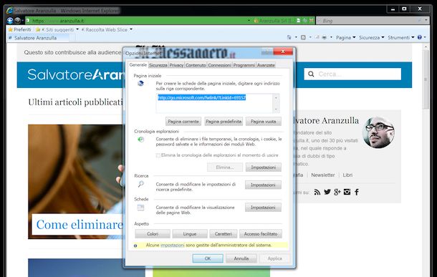Open the Facebook icon on the Aranzulla page

click(x=357, y=192)
